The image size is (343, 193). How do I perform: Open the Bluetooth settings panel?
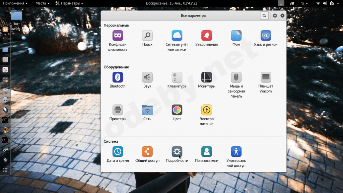(118, 78)
